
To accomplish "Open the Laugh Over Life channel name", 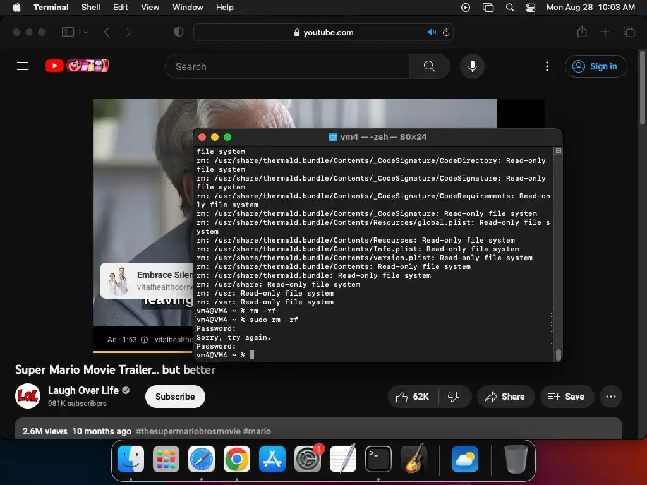I will click(83, 390).
